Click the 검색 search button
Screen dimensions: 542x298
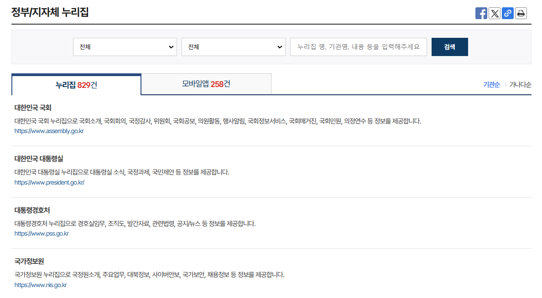(449, 47)
